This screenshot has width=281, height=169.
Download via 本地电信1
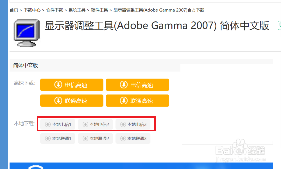point(58,124)
